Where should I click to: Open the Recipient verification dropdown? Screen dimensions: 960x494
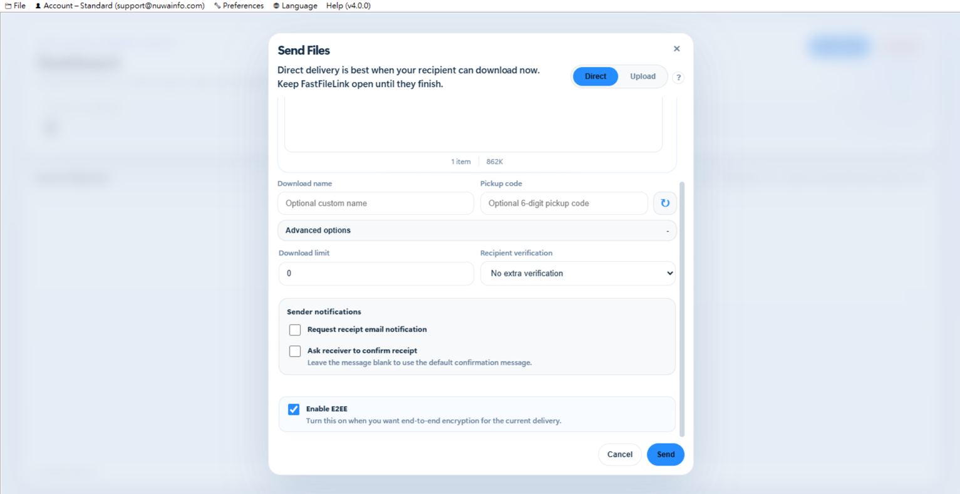click(x=577, y=274)
